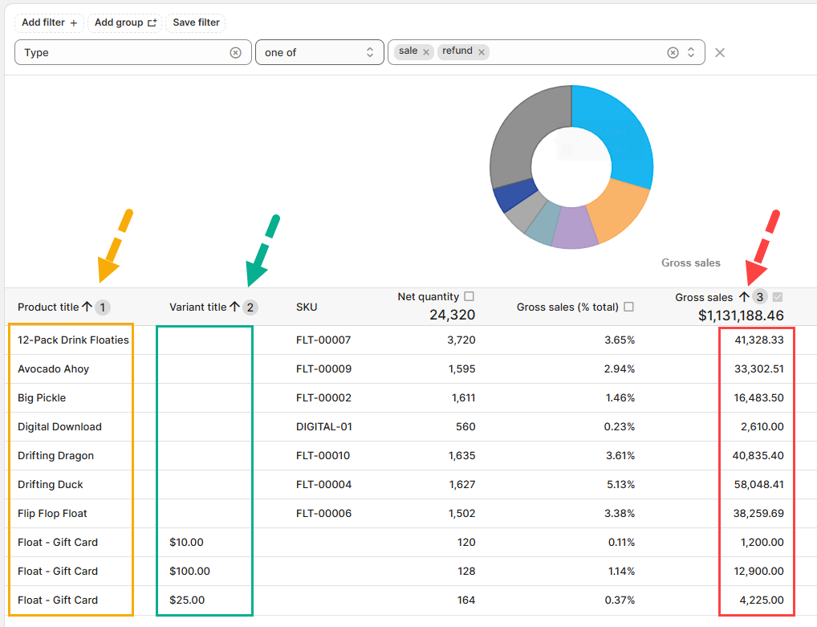Sort by Product title arrow

[x=87, y=307]
